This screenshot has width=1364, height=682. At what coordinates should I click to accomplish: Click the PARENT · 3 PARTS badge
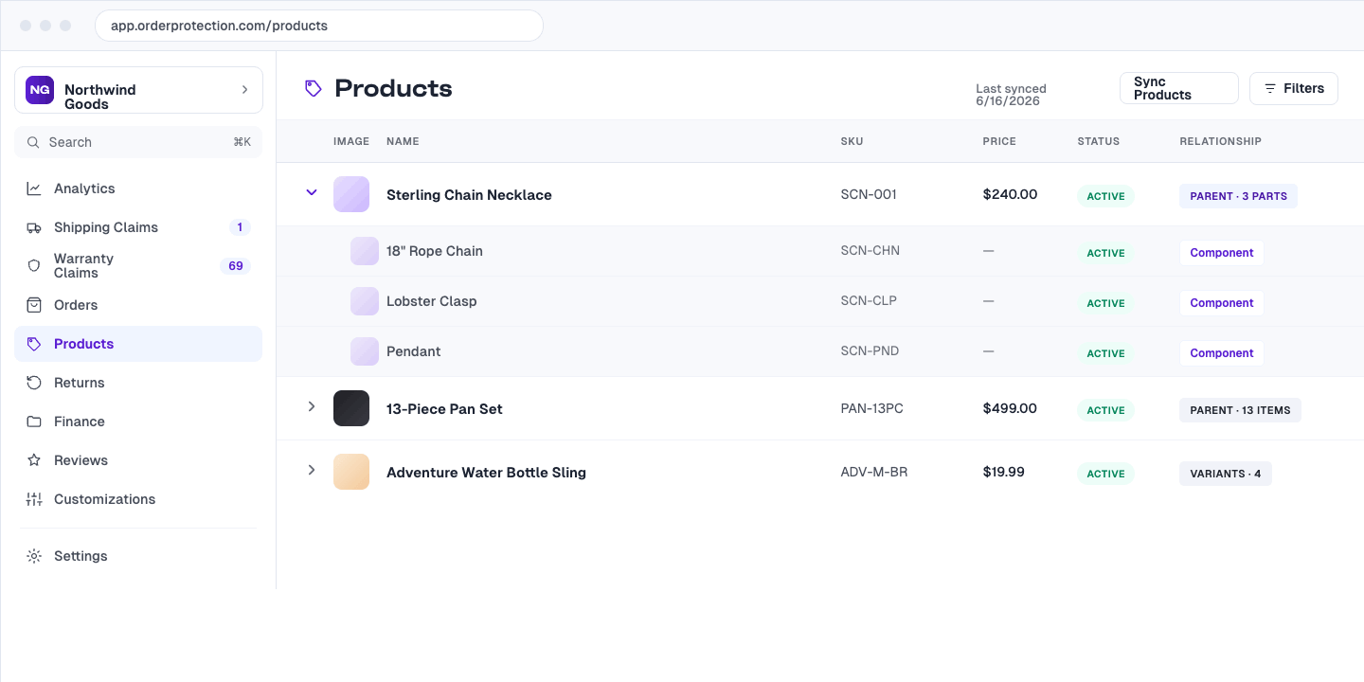[x=1238, y=196]
